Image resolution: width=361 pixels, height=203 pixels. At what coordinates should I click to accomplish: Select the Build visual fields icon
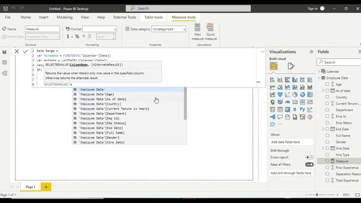click(x=274, y=67)
